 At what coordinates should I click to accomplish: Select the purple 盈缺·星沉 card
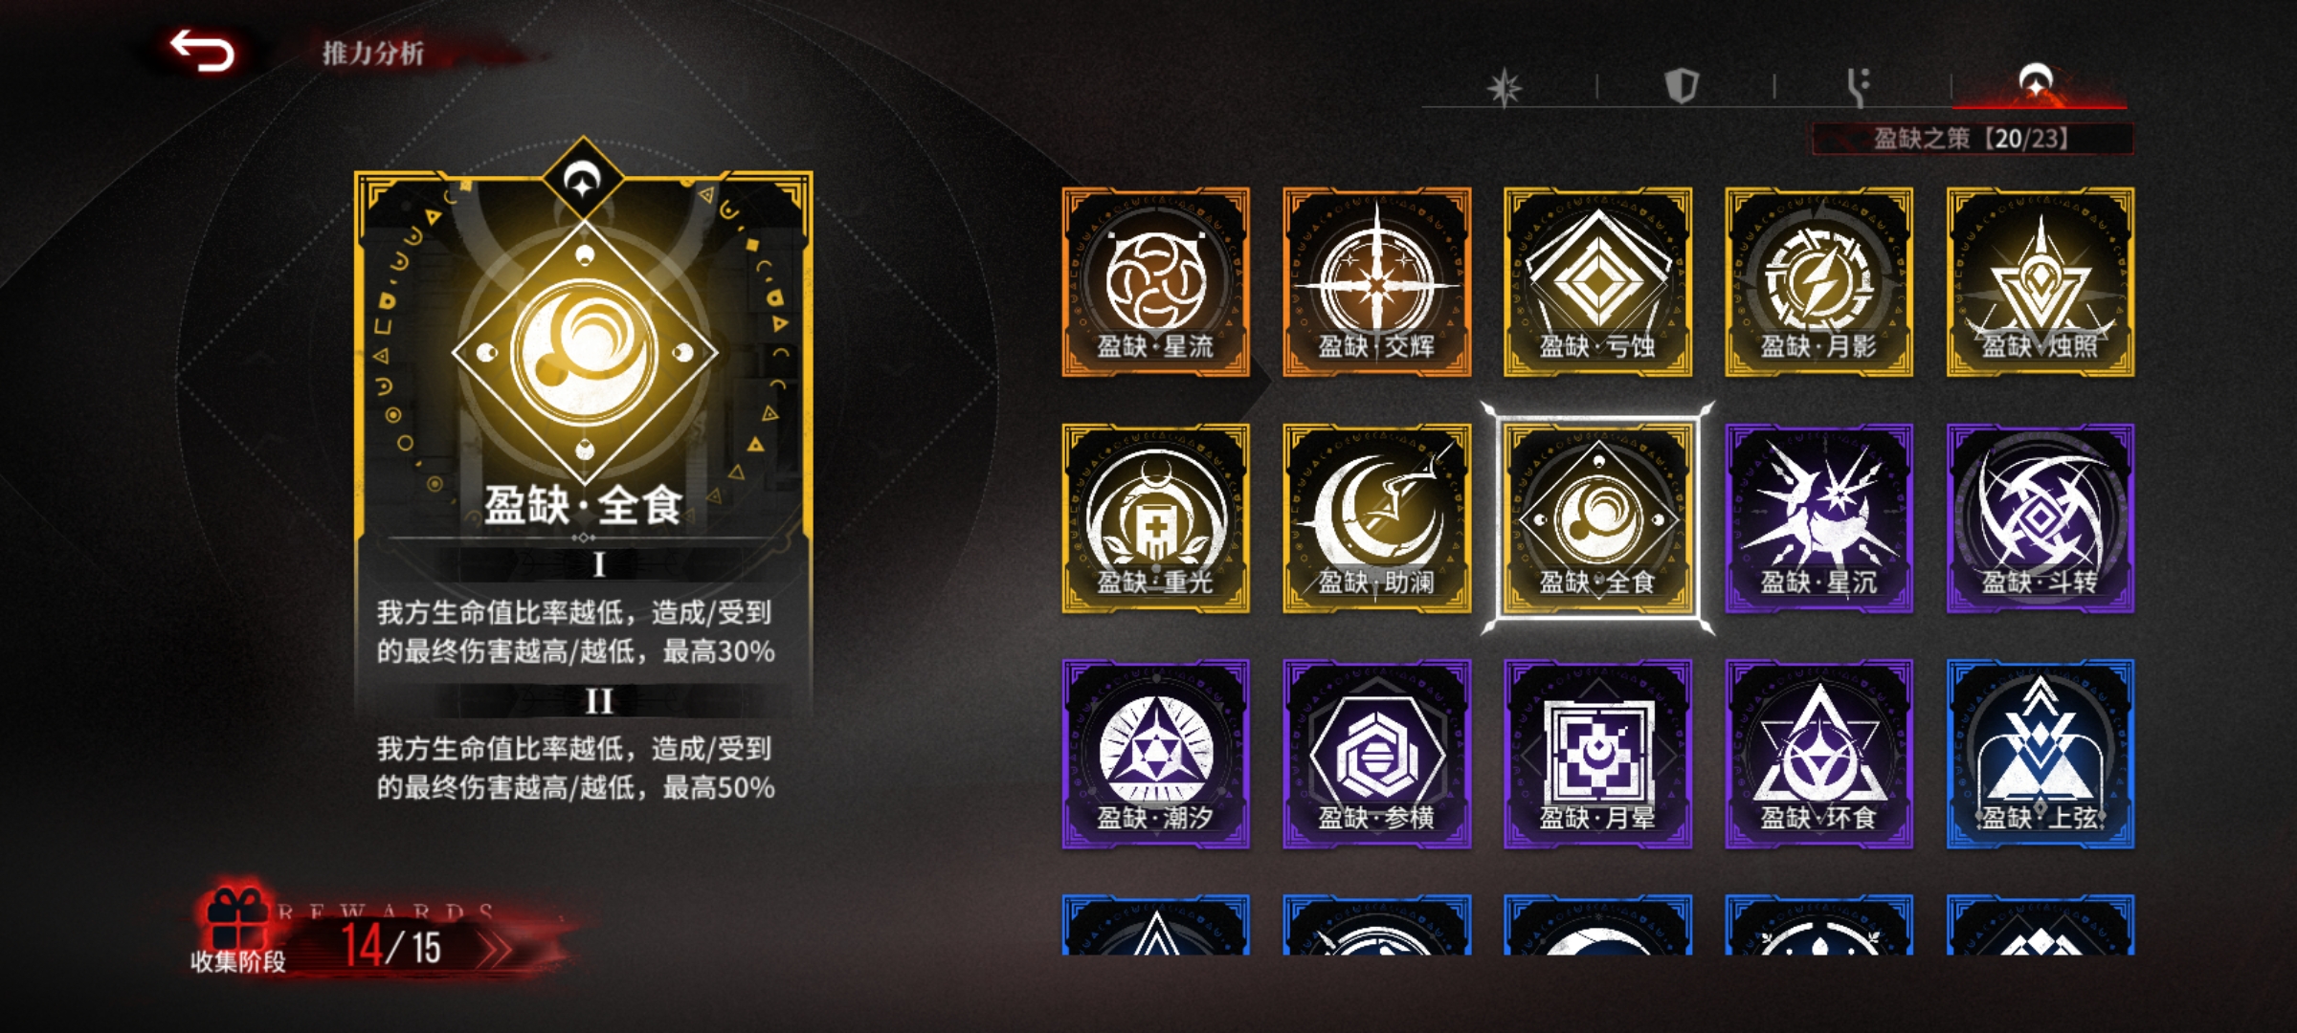1818,517
